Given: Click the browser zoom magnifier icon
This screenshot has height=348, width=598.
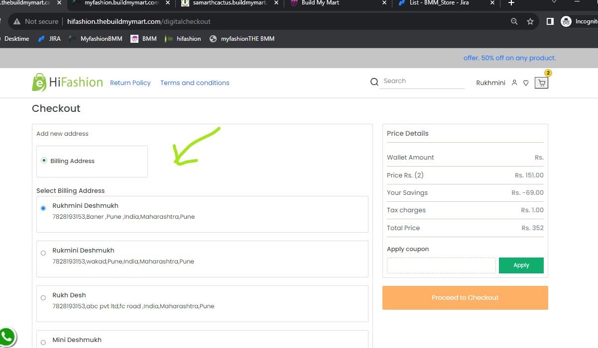Looking at the screenshot, I should tap(514, 21).
